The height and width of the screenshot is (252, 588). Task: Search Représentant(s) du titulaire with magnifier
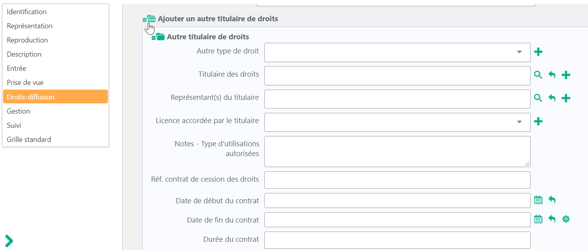[x=538, y=98]
